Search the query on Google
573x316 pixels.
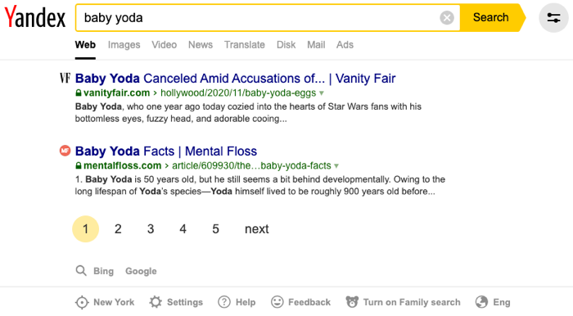click(141, 271)
